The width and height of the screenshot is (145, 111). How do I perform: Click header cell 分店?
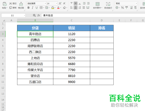pos(35,28)
